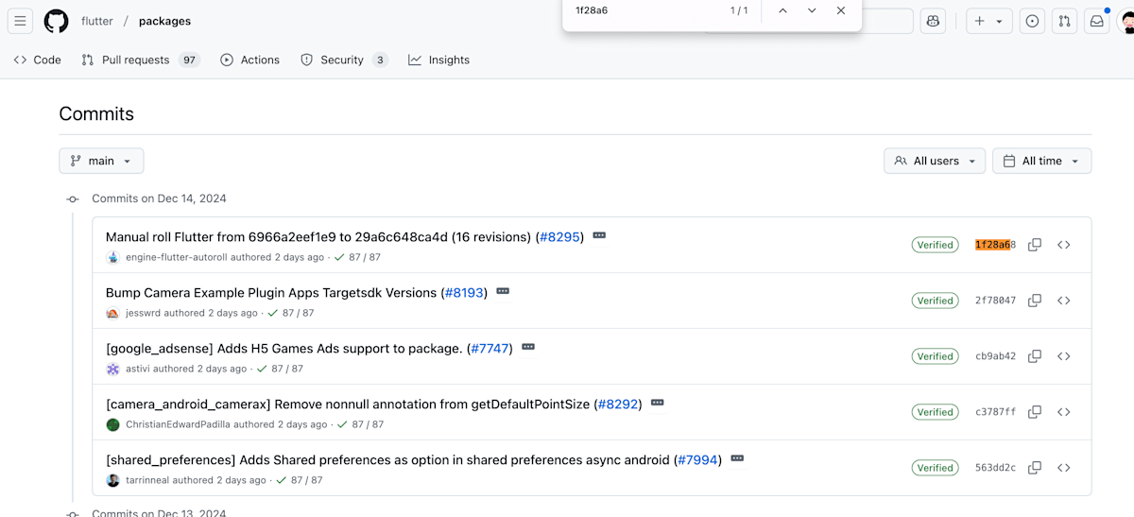Expand ellipsis on google_adsense commit

[528, 347]
